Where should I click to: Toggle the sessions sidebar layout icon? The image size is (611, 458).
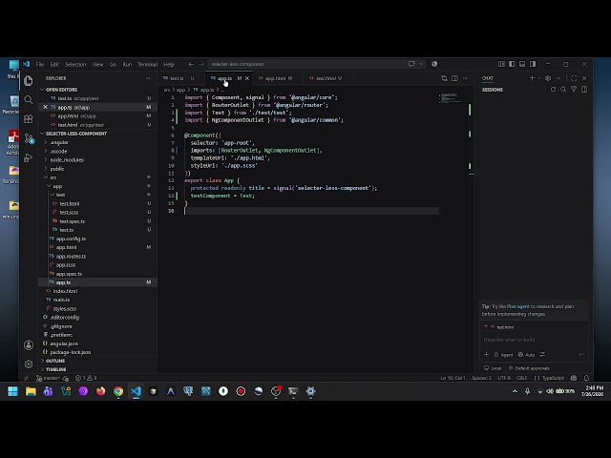pyautogui.click(x=584, y=90)
